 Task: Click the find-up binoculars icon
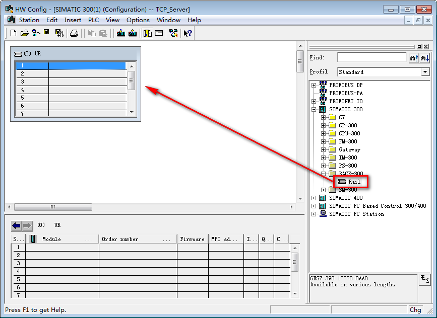414,58
